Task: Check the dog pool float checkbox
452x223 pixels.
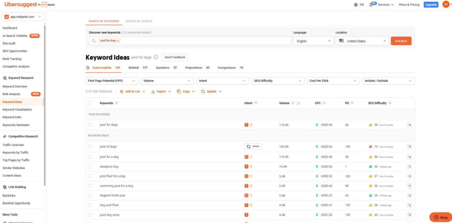Action: click(90, 205)
